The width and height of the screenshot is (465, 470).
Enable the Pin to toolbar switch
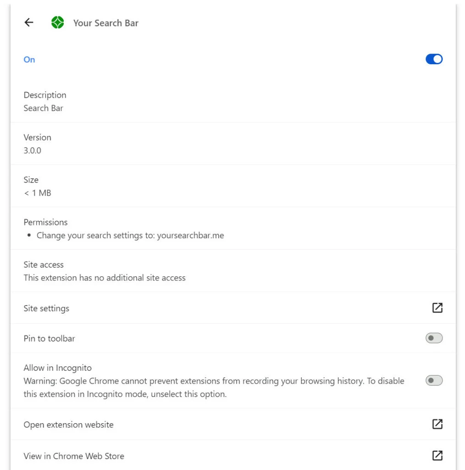(434, 338)
